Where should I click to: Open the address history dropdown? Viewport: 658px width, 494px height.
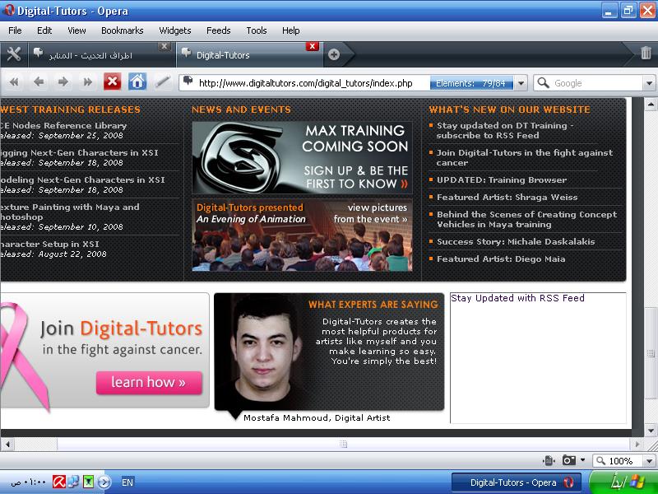click(x=521, y=83)
